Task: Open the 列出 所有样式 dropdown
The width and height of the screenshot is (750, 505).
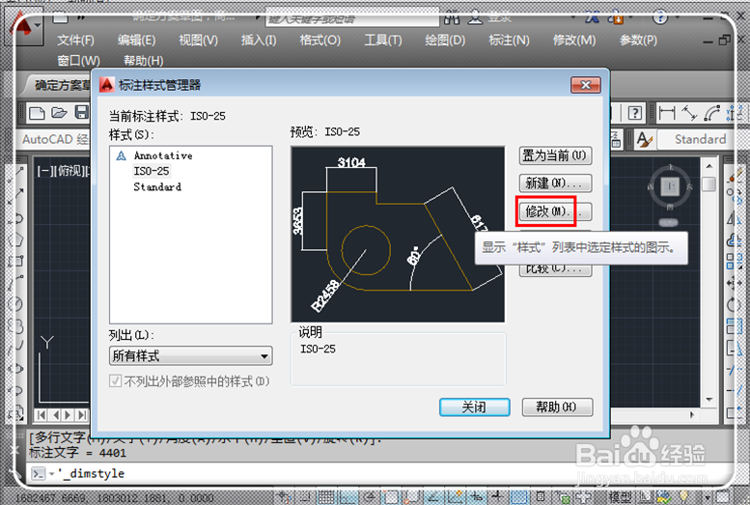Action: pyautogui.click(x=191, y=355)
